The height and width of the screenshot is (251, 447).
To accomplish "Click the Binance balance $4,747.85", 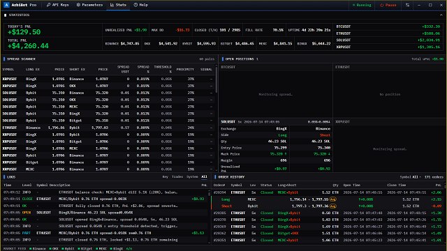I will [130, 43].
